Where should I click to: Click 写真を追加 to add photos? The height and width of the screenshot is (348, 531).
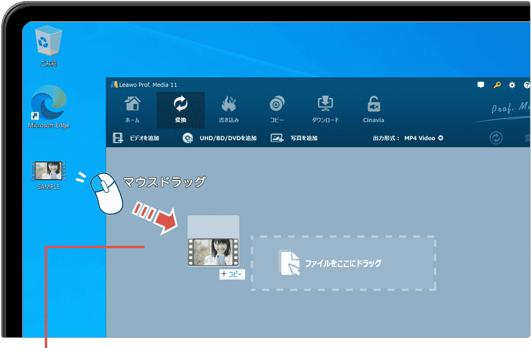302,138
